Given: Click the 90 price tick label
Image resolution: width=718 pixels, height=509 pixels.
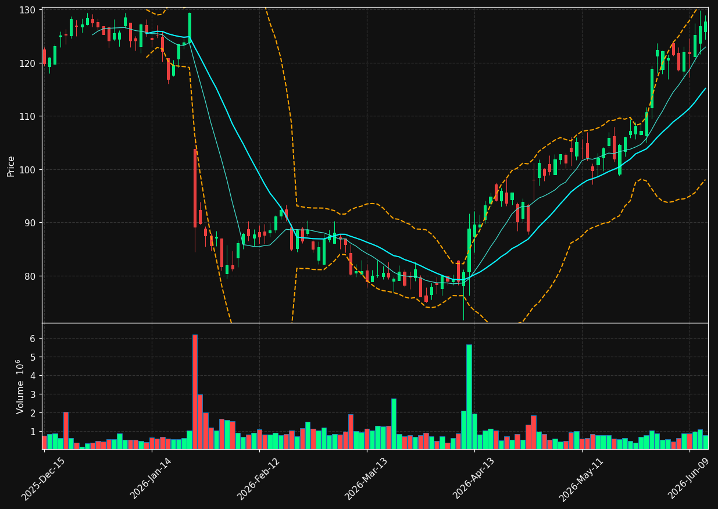Looking at the screenshot, I should (x=31, y=223).
